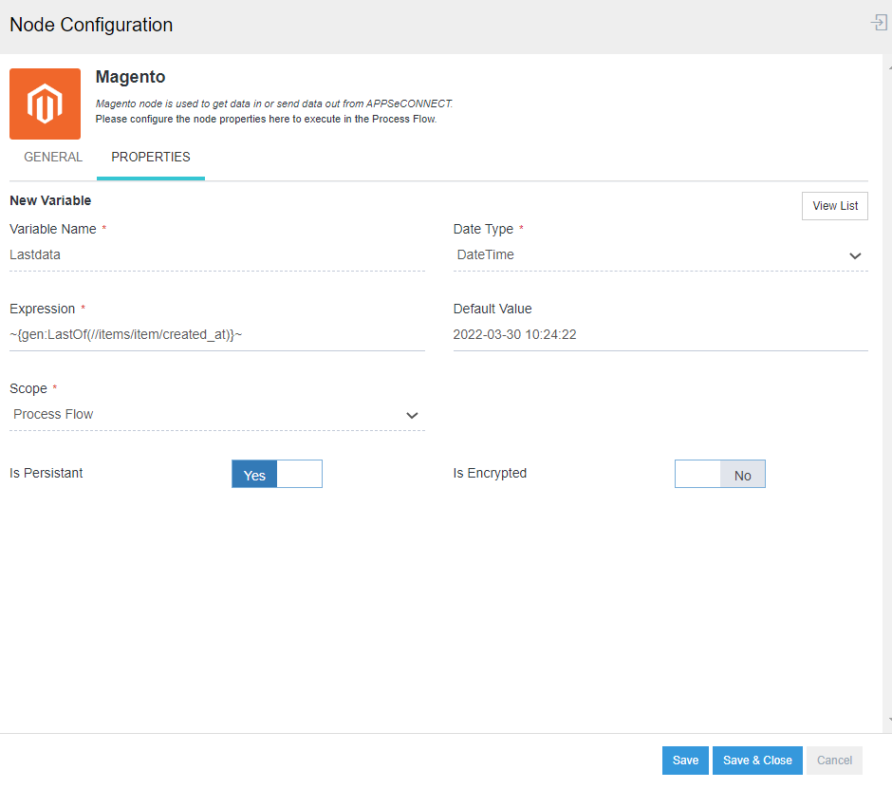This screenshot has width=892, height=789.
Task: Edit the Default Value date field
Action: (x=660, y=335)
